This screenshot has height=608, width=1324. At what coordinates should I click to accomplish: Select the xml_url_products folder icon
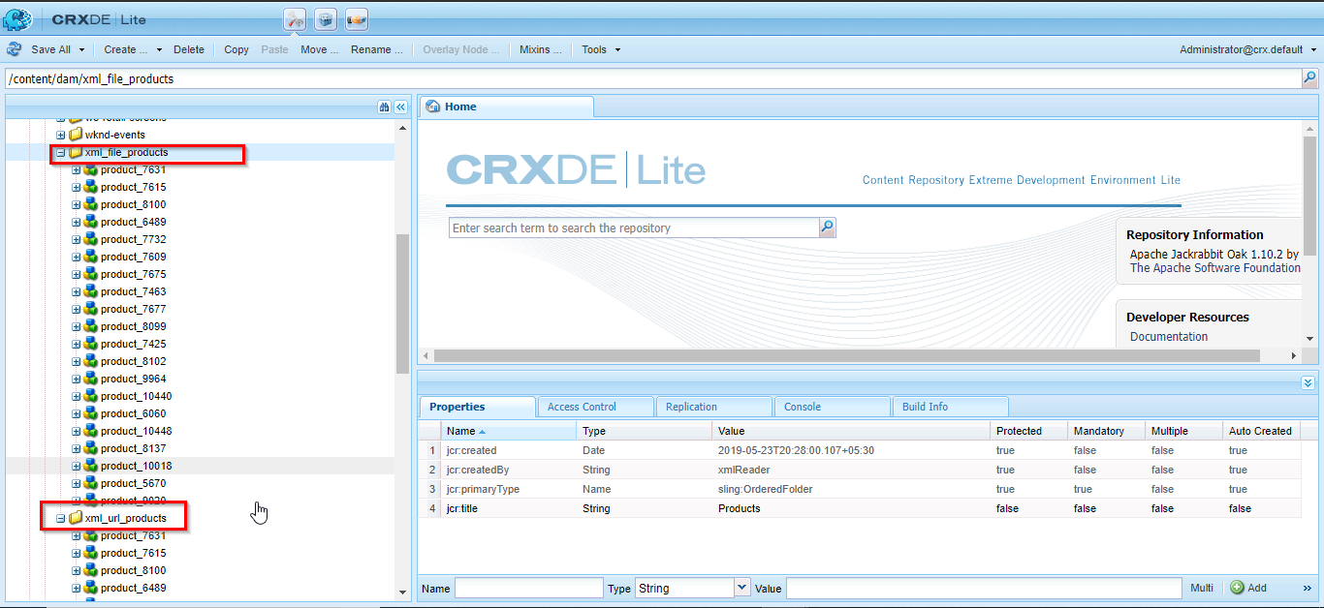click(76, 518)
